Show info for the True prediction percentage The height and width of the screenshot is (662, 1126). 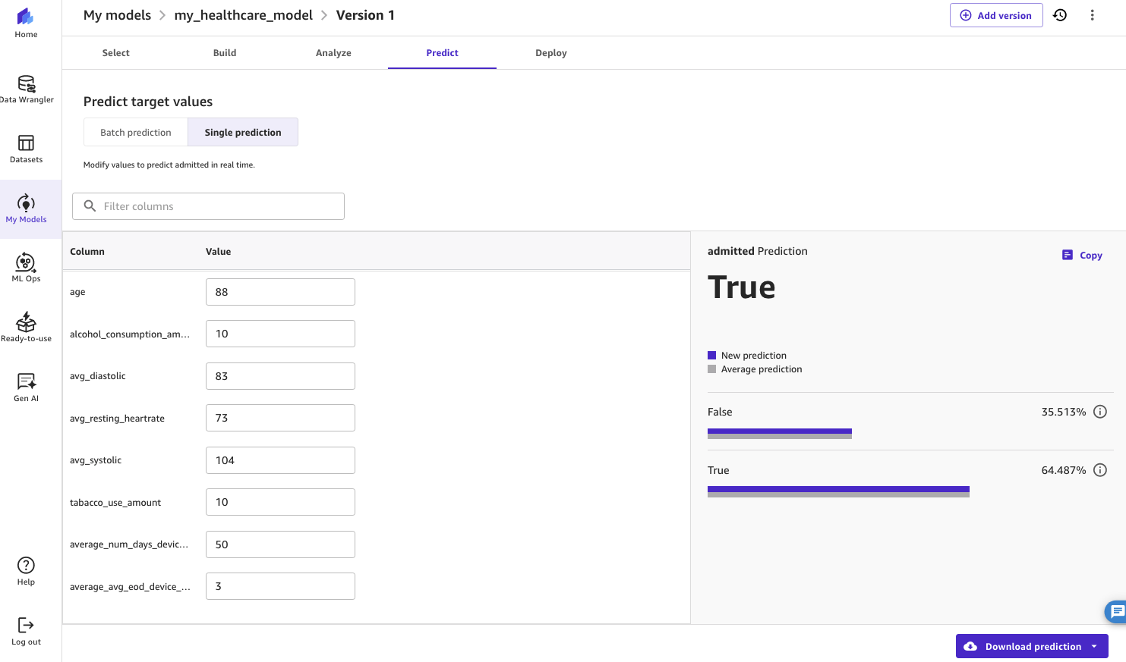[x=1100, y=469]
